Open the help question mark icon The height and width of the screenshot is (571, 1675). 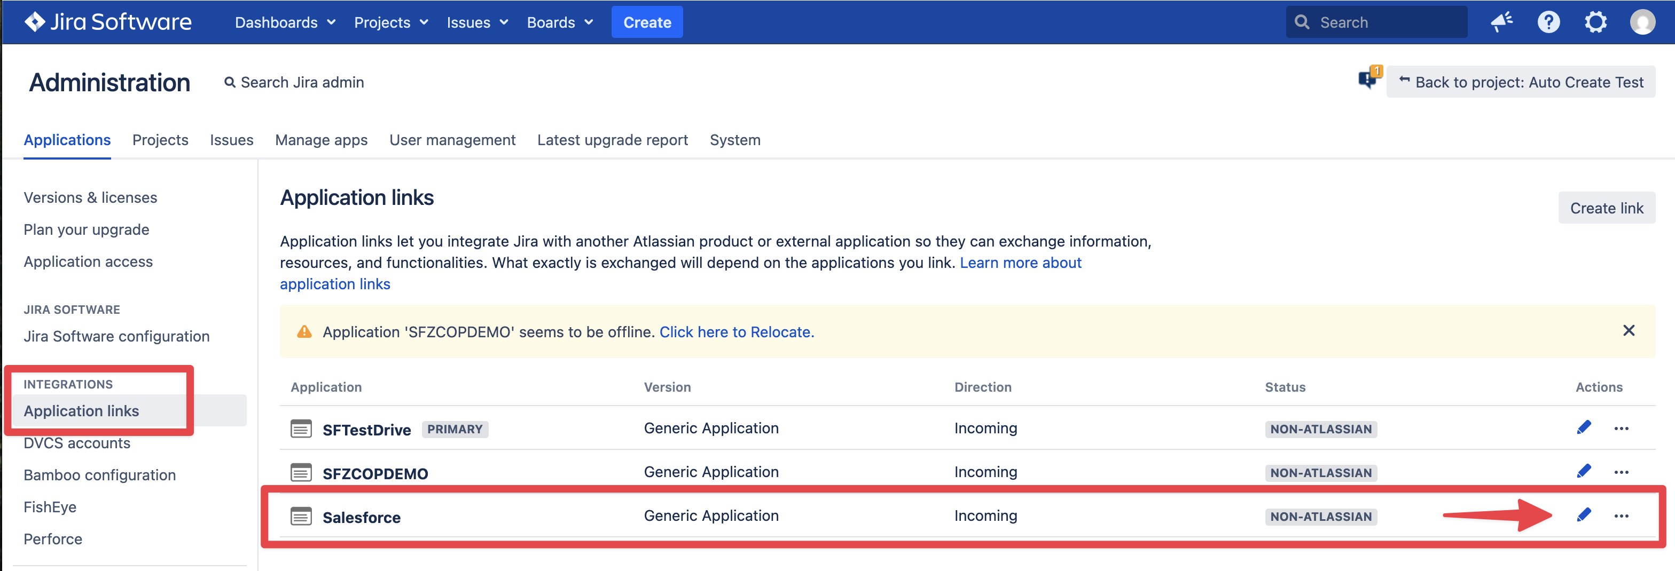point(1548,22)
